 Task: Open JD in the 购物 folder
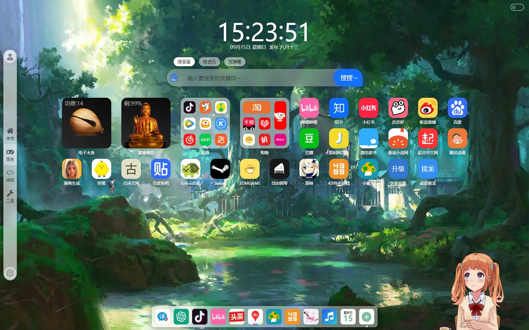tap(280, 115)
